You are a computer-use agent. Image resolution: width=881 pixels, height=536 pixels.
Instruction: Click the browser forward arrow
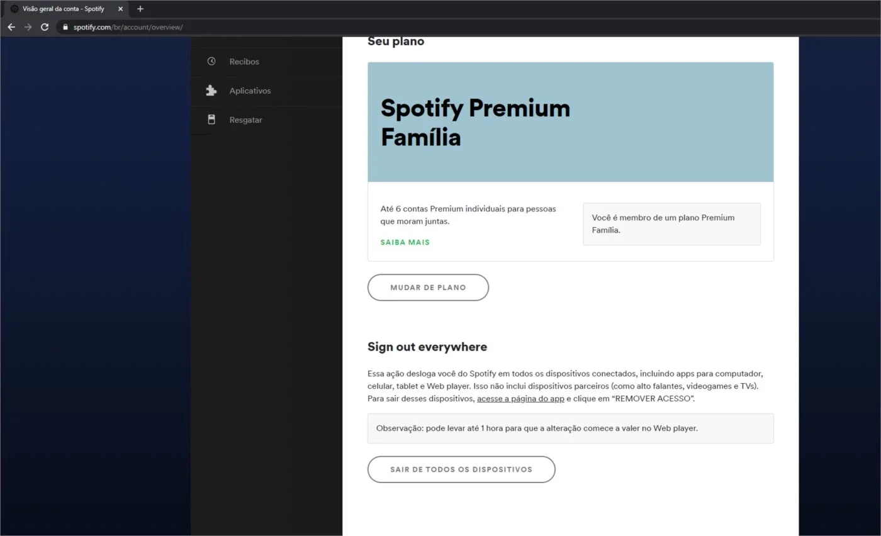28,27
